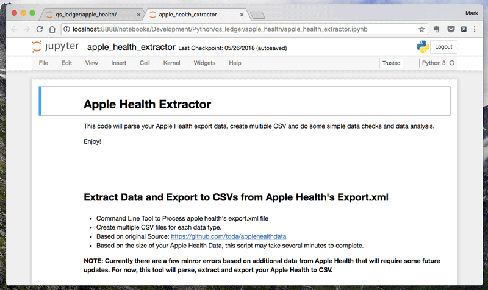488x290 pixels.
Task: Click the kernel status circle indicator
Action: point(452,63)
